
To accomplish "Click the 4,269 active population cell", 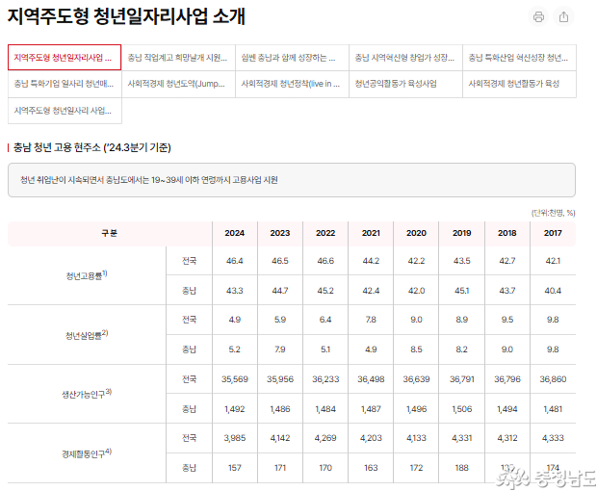I will pos(325,438).
